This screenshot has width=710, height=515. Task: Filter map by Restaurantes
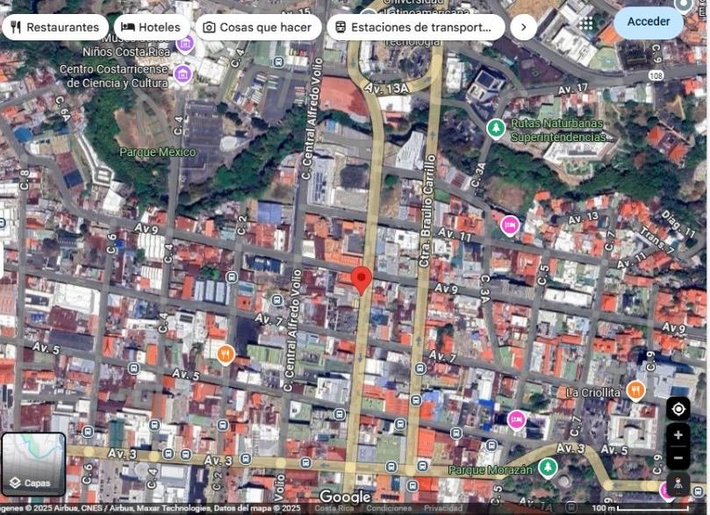[x=54, y=27]
